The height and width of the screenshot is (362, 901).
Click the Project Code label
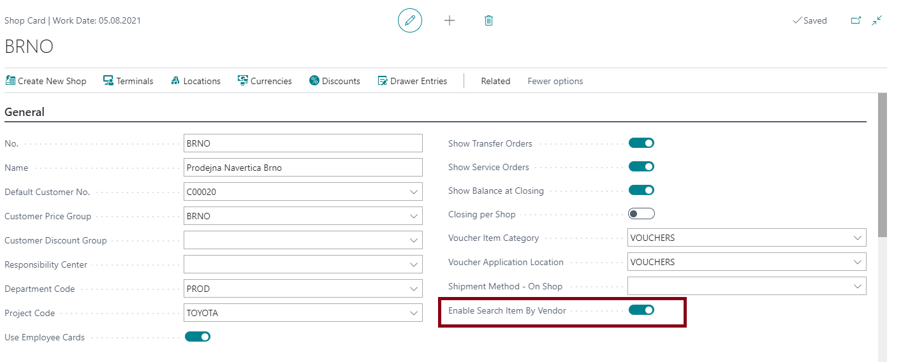pyautogui.click(x=30, y=313)
